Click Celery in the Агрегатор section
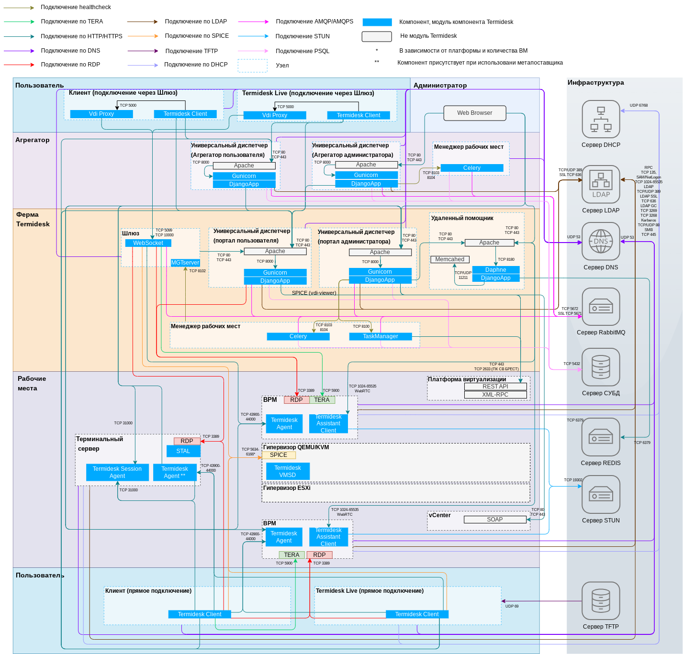 (472, 168)
